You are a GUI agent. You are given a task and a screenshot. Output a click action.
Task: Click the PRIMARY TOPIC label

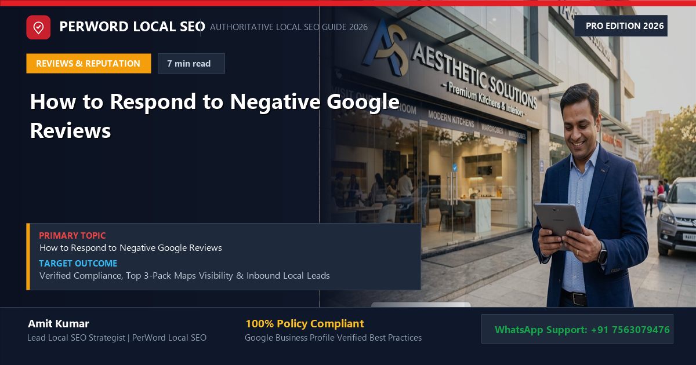[72, 236]
